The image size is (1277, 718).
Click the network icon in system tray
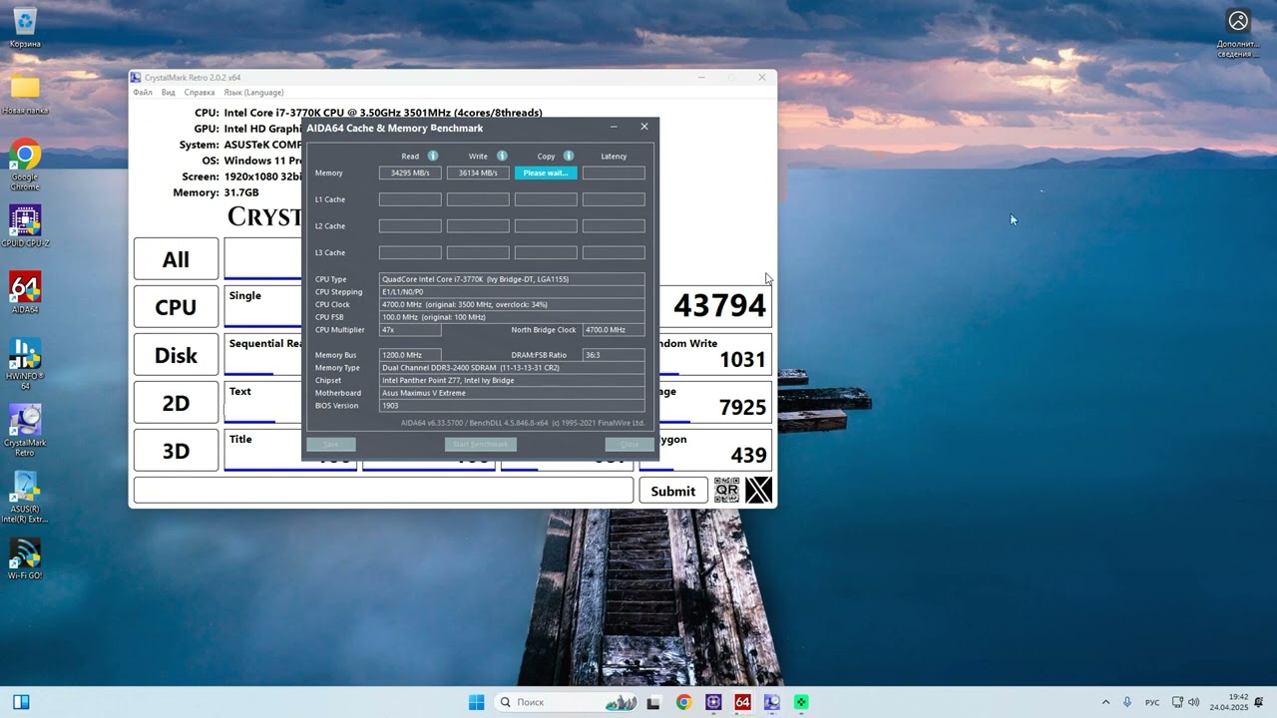[x=1178, y=702]
